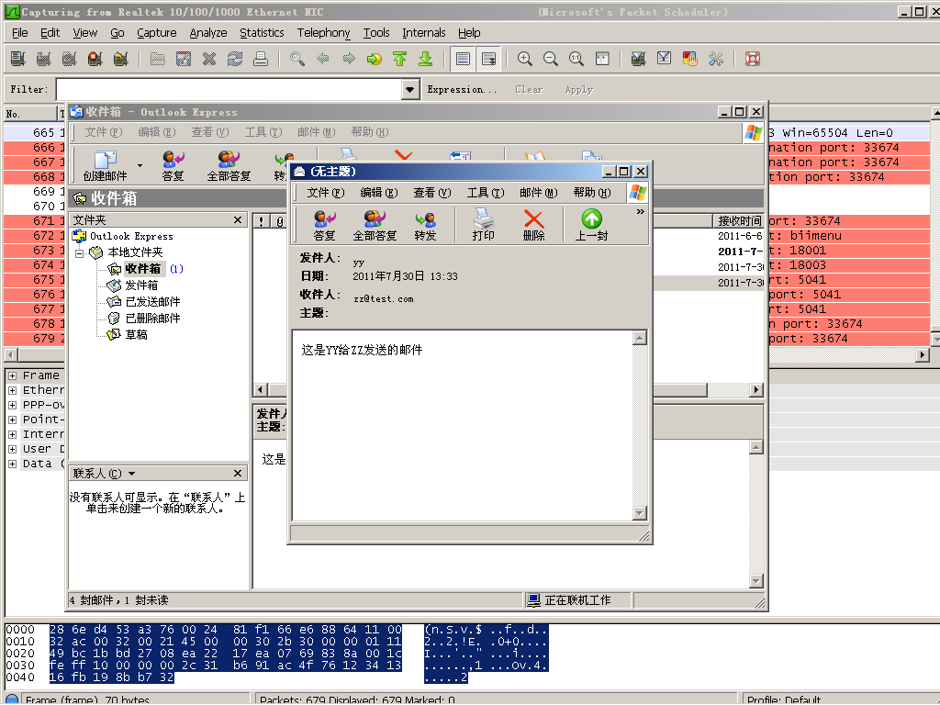Open Wireshark interface list icon
940x705 pixels.
tap(18, 59)
